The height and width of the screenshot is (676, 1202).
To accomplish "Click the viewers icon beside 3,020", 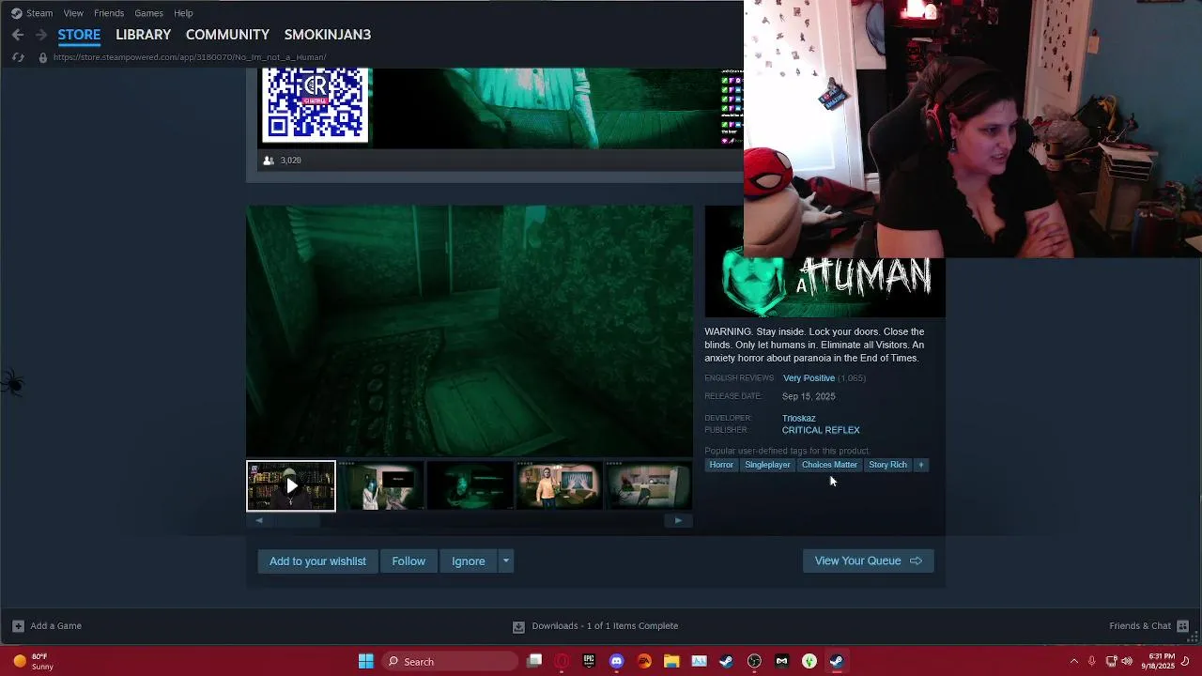I will pos(269,161).
